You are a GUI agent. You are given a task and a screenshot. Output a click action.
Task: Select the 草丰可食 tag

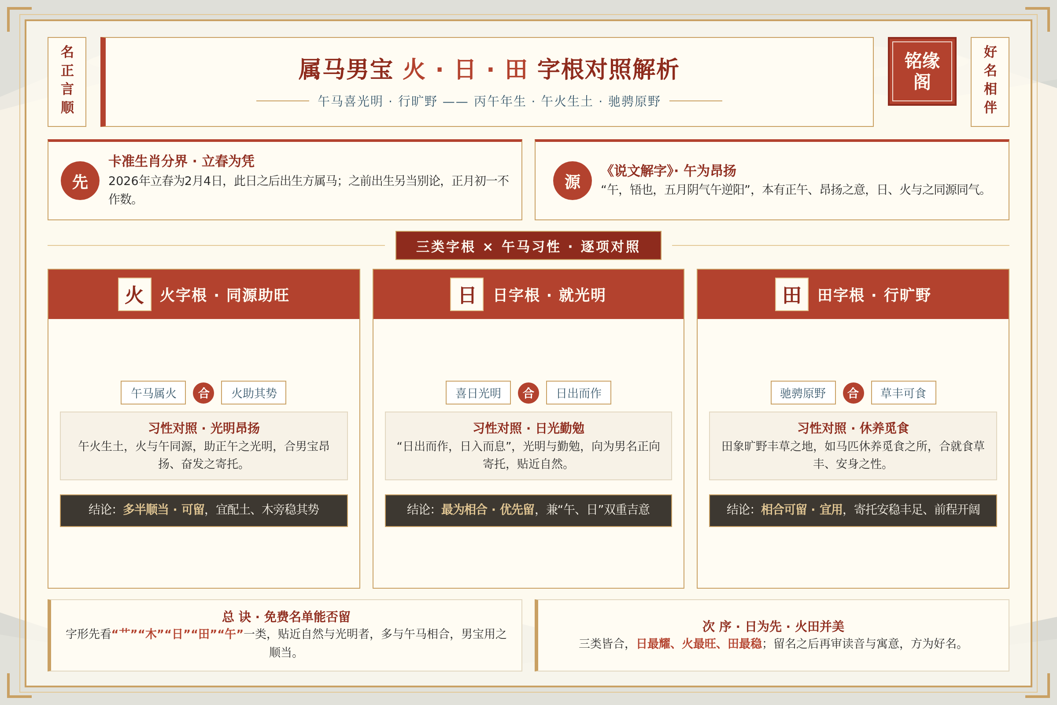coord(903,393)
